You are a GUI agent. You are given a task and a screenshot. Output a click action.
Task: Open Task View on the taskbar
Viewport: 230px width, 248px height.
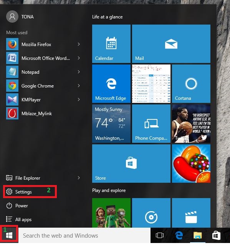[x=160, y=235]
